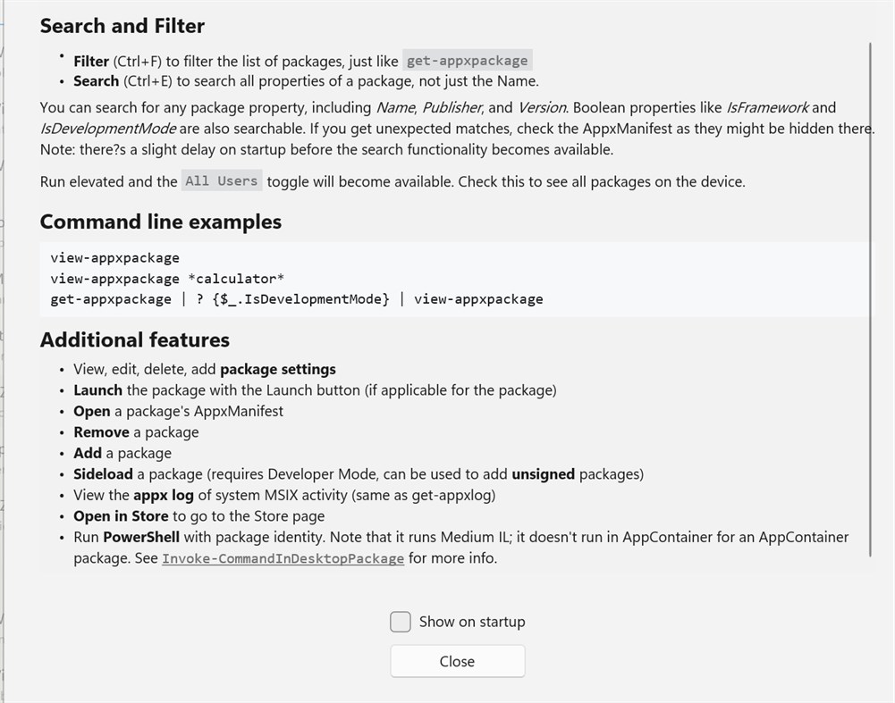Click the bold "Sideload" bullet word
Viewport: 895px width, 703px height.
[x=103, y=474]
